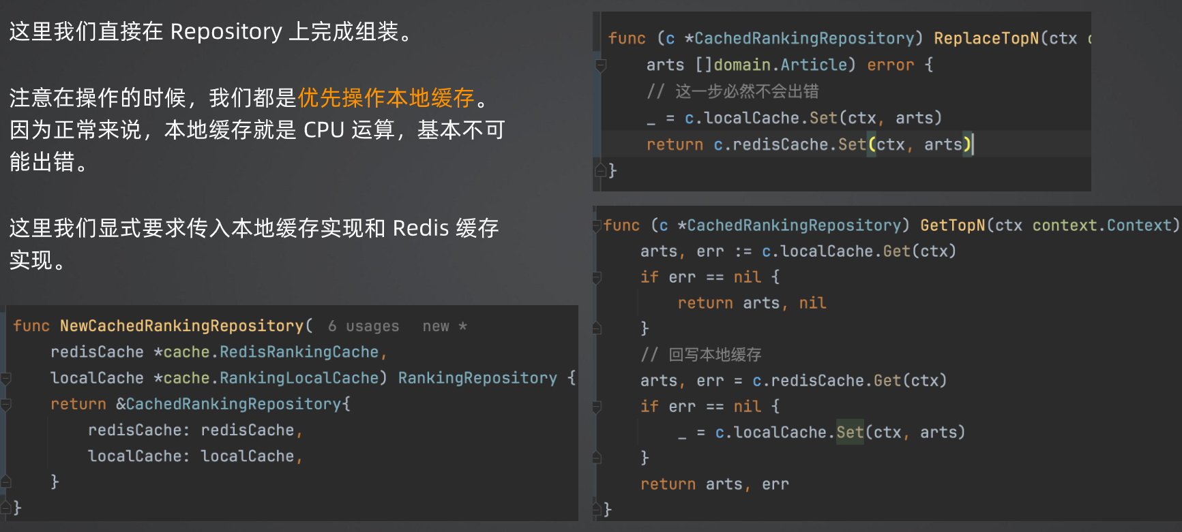Click the highlighted Set call in localCache.Set
The height and width of the screenshot is (532, 1182).
pos(850,433)
